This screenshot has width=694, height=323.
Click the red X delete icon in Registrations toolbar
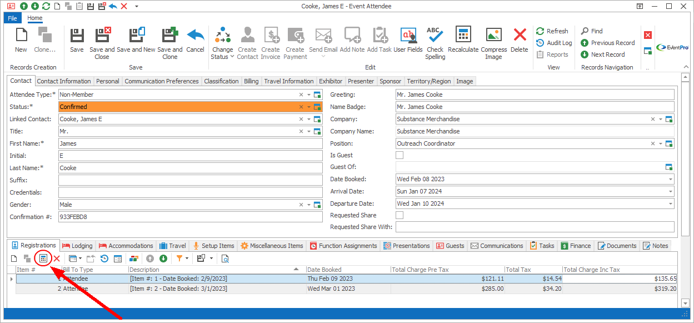(x=57, y=259)
